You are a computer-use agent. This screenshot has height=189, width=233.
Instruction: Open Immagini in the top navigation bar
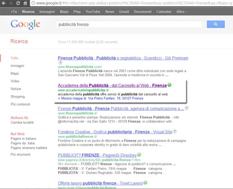47,12
